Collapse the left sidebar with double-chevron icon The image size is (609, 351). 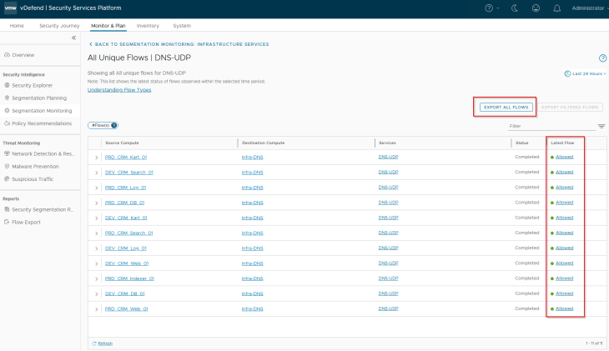pos(73,38)
